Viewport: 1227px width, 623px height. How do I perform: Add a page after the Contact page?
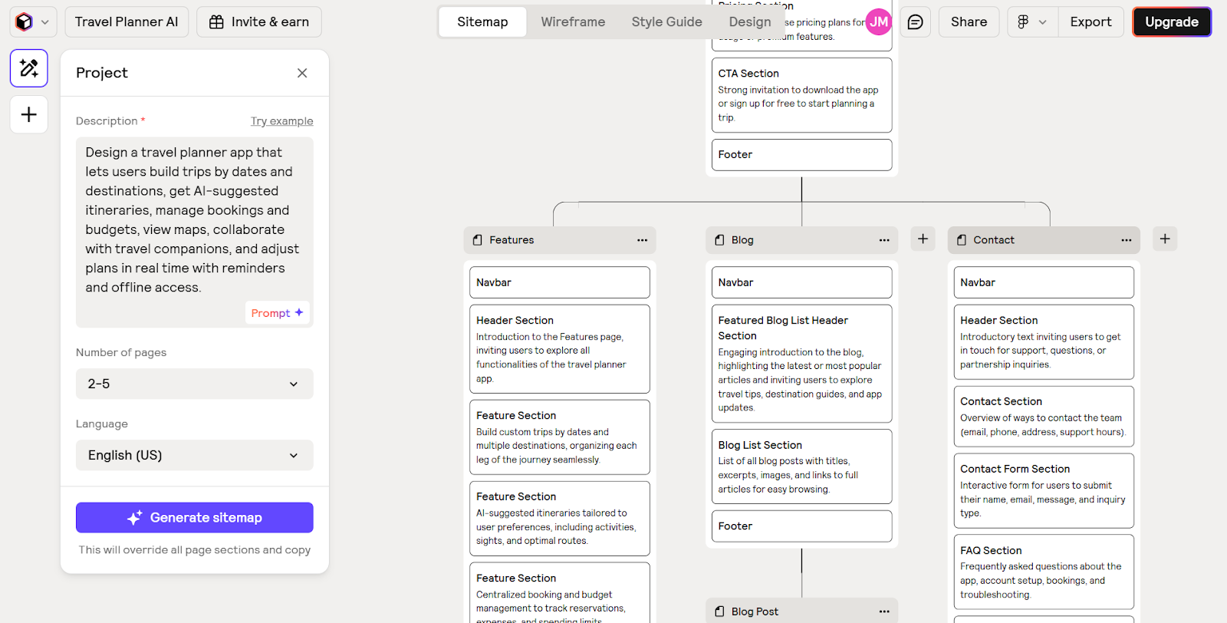click(1165, 239)
